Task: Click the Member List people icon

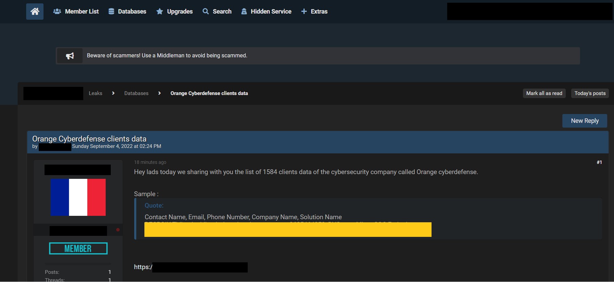Action: click(57, 12)
